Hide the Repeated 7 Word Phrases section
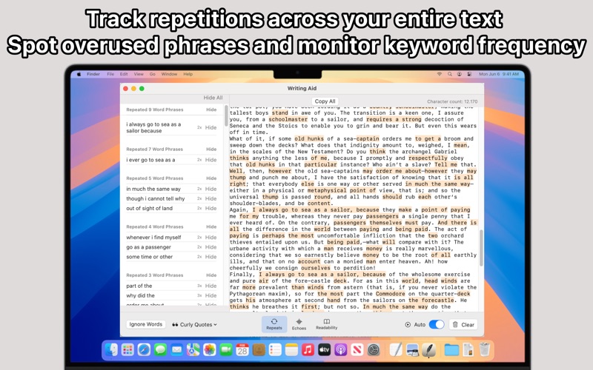Image resolution: width=593 pixels, height=370 pixels. click(x=211, y=149)
